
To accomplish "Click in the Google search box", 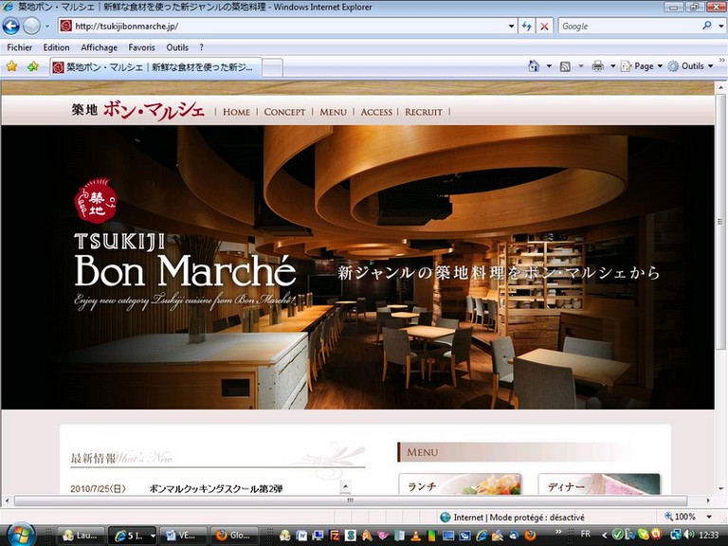I will (628, 27).
